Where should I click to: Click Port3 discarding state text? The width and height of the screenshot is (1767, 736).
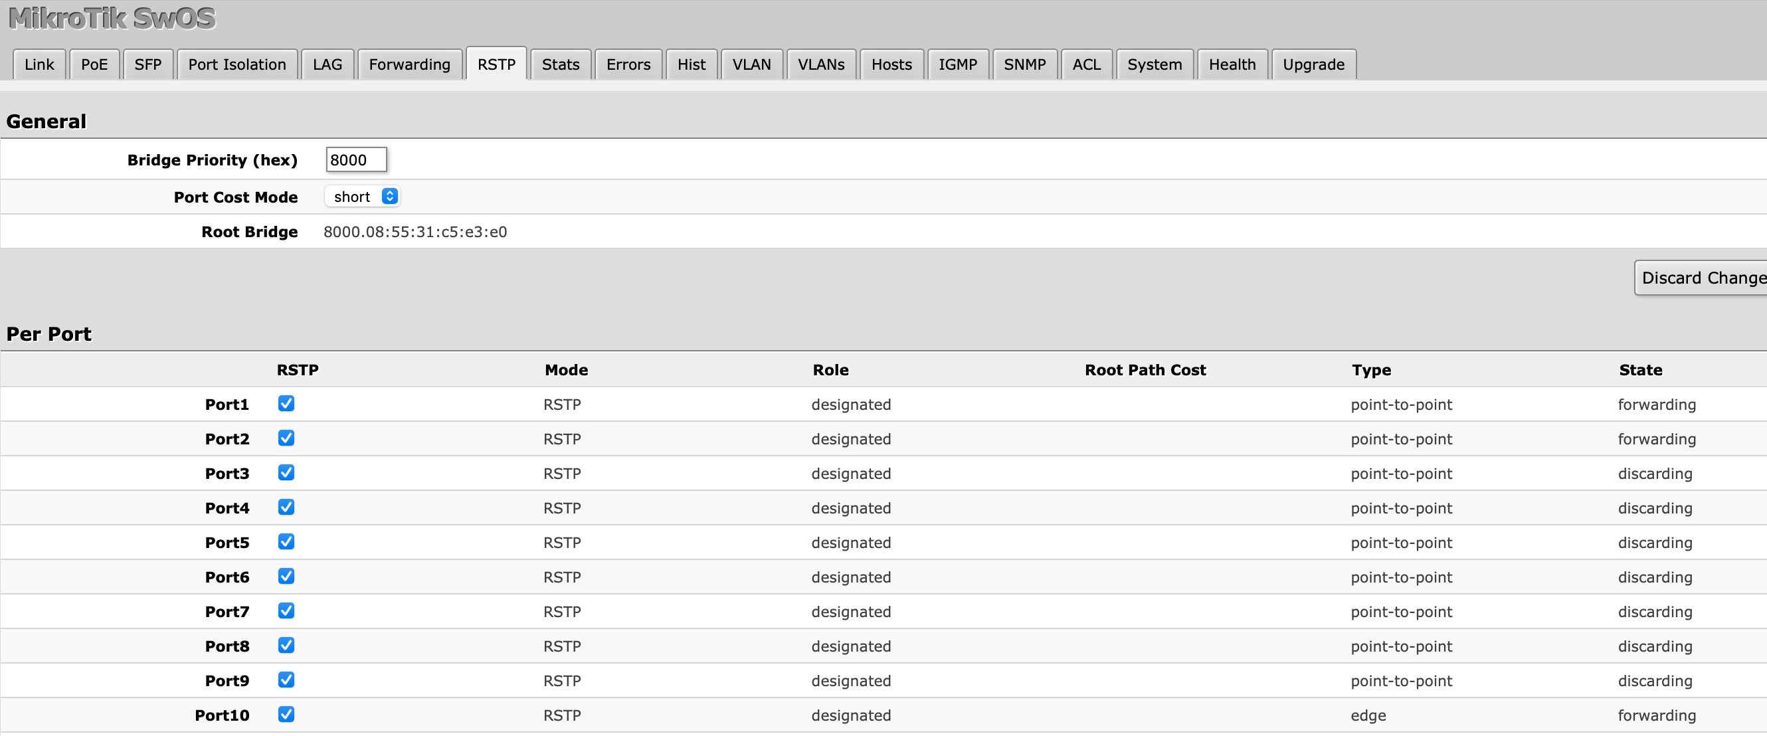[x=1655, y=474]
